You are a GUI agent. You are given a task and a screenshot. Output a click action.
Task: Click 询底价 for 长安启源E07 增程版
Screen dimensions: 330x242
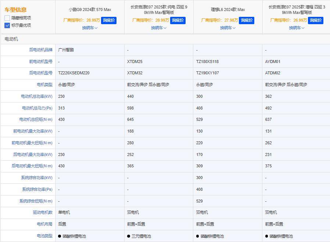coord(315,21)
